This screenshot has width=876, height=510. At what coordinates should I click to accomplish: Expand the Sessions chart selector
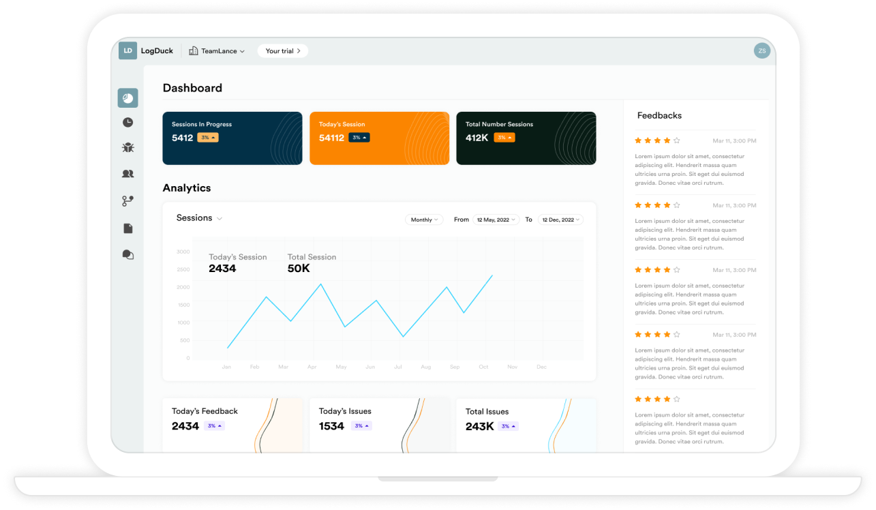pyautogui.click(x=199, y=218)
